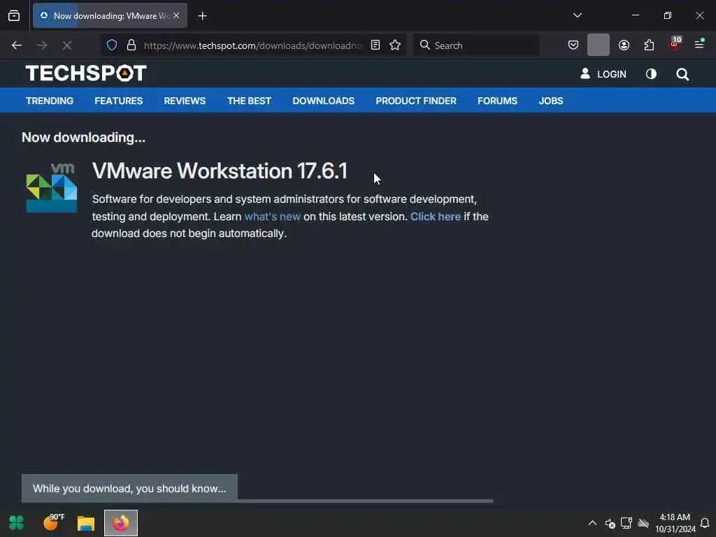
Task: Open the Windows Start menu
Action: tap(17, 522)
